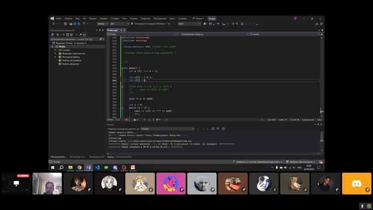Open the Proba project scope dropdown
The height and width of the screenshot is (210, 373).
pos(142,34)
